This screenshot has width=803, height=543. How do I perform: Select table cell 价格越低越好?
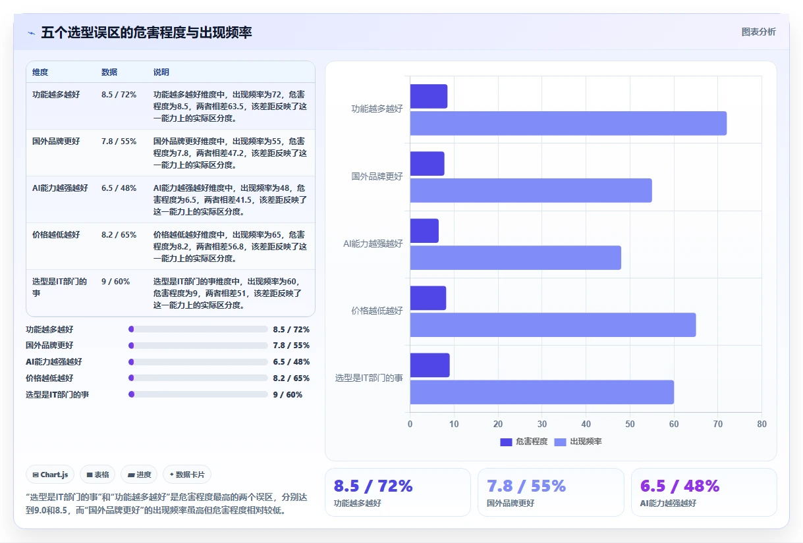(x=56, y=234)
